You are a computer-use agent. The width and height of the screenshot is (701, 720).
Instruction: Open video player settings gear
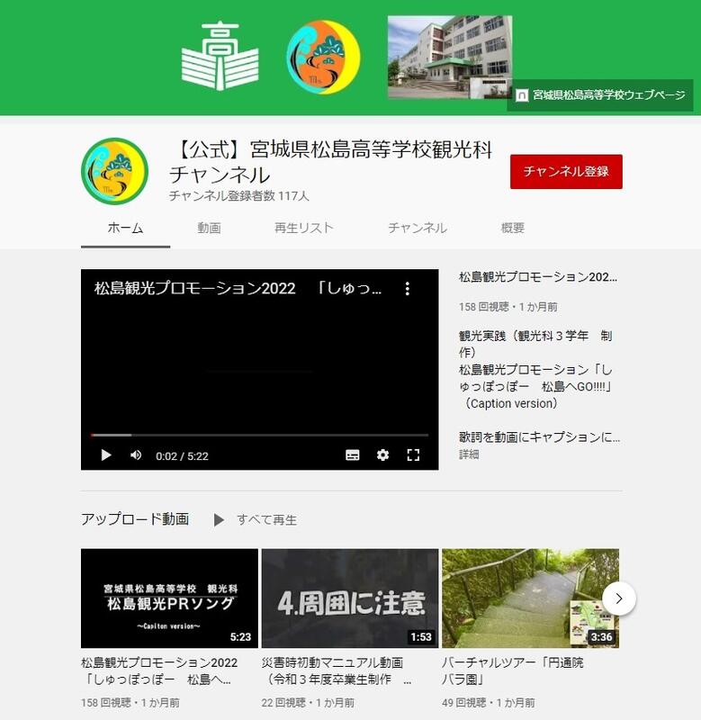click(x=382, y=455)
